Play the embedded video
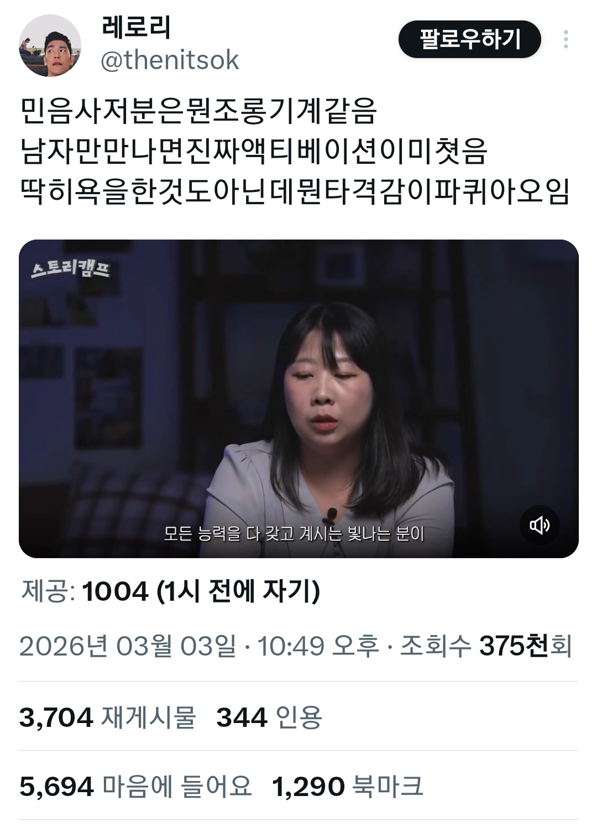 [298, 398]
